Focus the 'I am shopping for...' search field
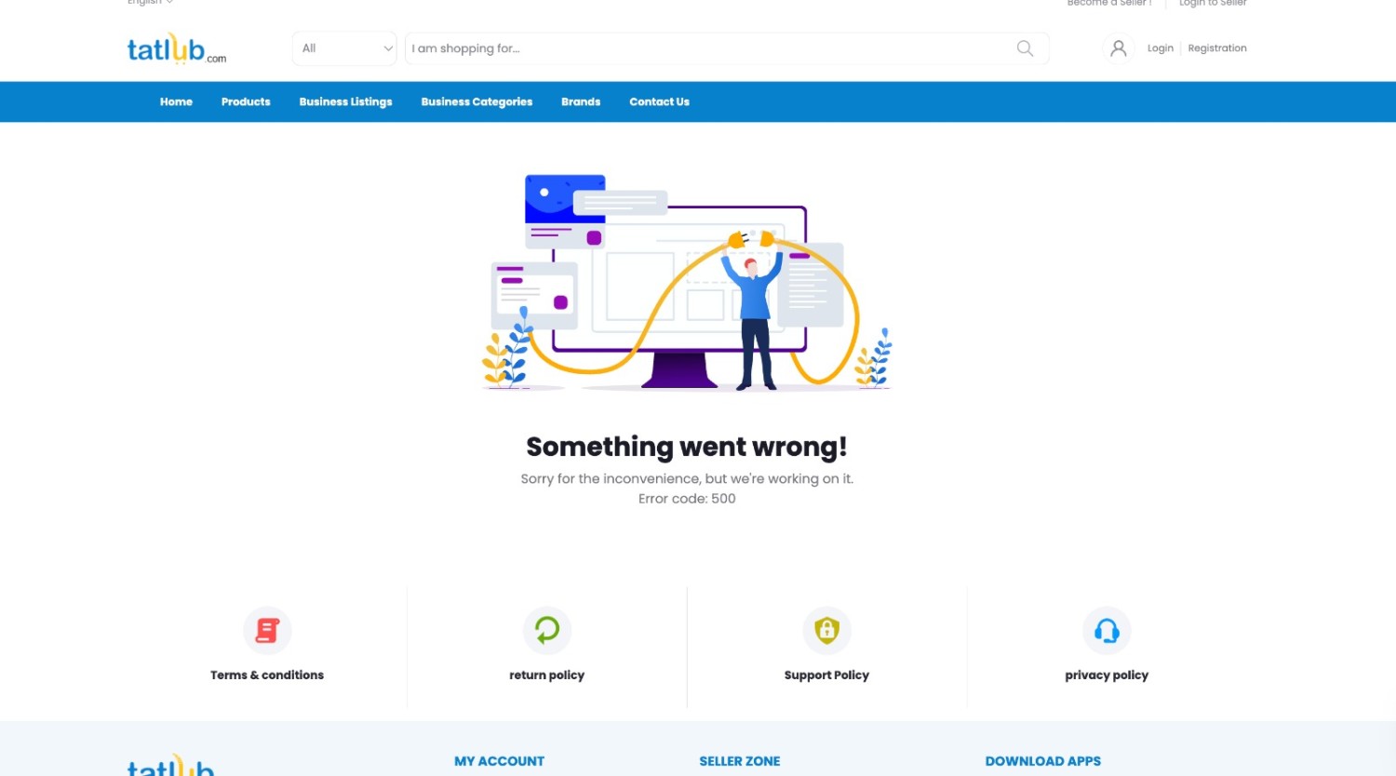Screen dimensions: 1396x776 (x=707, y=48)
